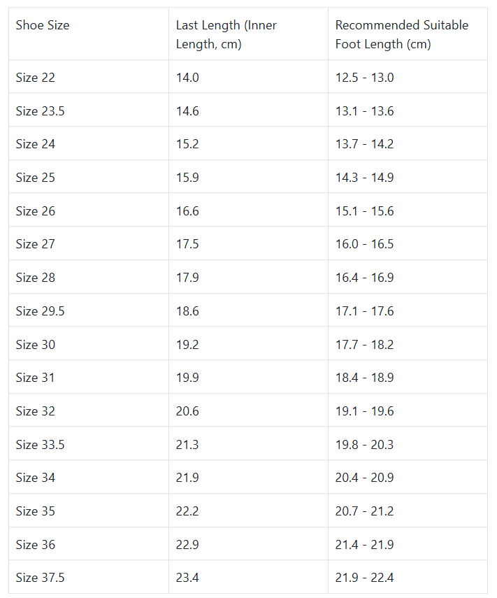Viewport: 497px width, 598px height.
Task: Click the Size 31 row label
Action: click(x=36, y=378)
